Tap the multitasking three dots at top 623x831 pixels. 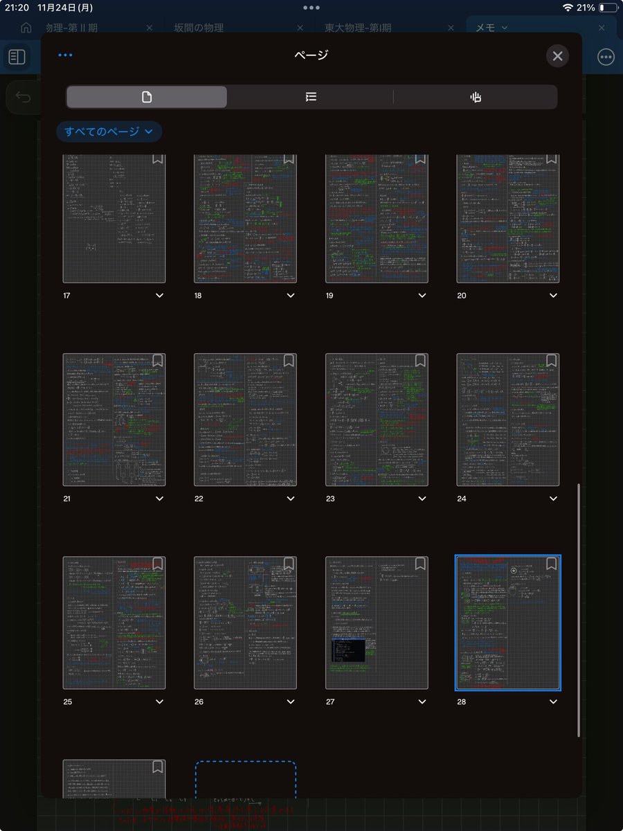(311, 8)
